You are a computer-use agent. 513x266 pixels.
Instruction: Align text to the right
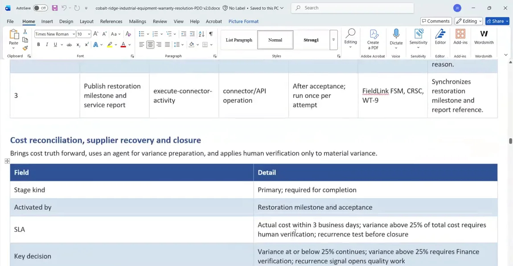click(159, 45)
